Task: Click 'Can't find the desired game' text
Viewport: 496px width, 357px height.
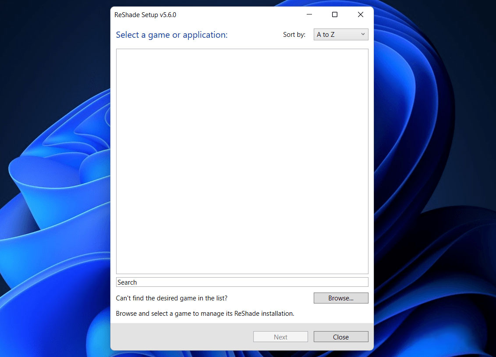Action: (171, 298)
